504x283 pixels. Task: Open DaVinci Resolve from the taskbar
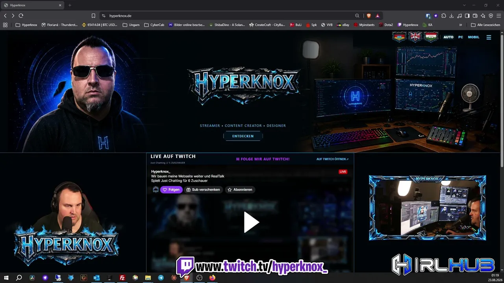click(32, 277)
